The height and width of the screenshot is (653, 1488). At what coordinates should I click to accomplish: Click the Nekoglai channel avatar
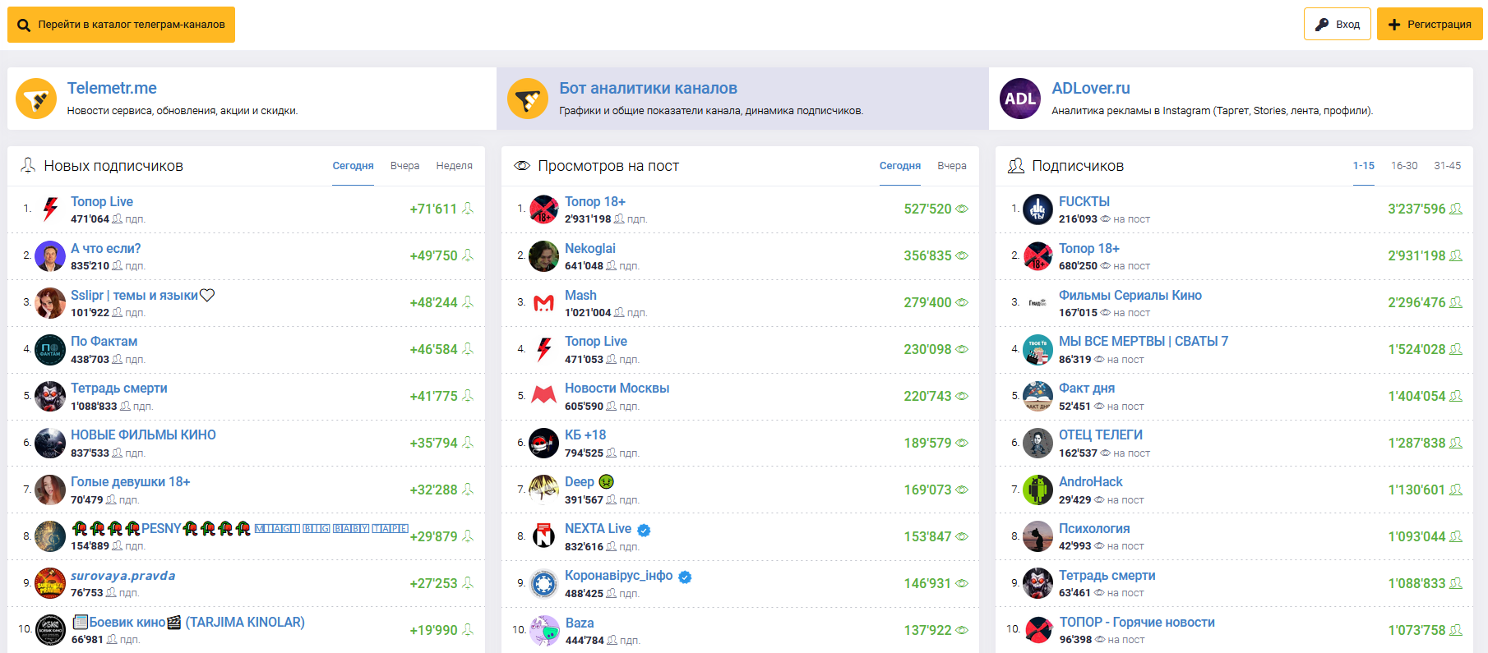point(544,256)
